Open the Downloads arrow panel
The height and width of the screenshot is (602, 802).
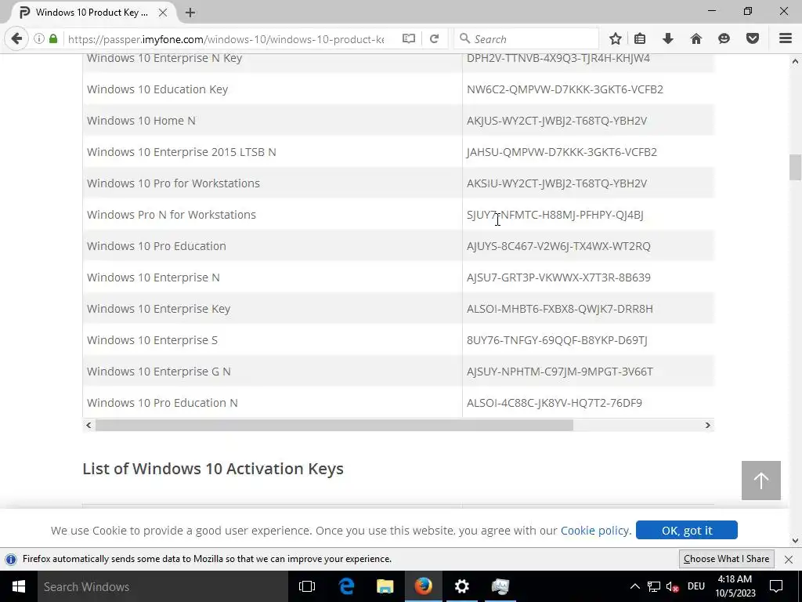pyautogui.click(x=668, y=39)
